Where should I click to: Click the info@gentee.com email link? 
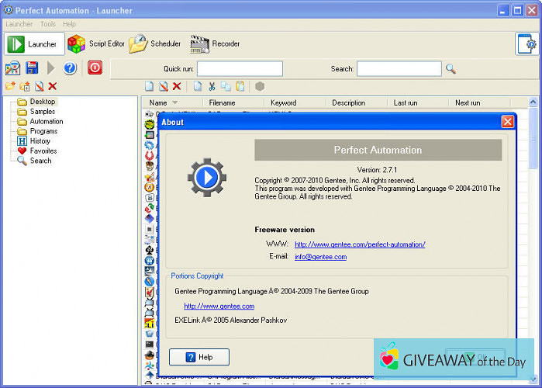click(320, 257)
